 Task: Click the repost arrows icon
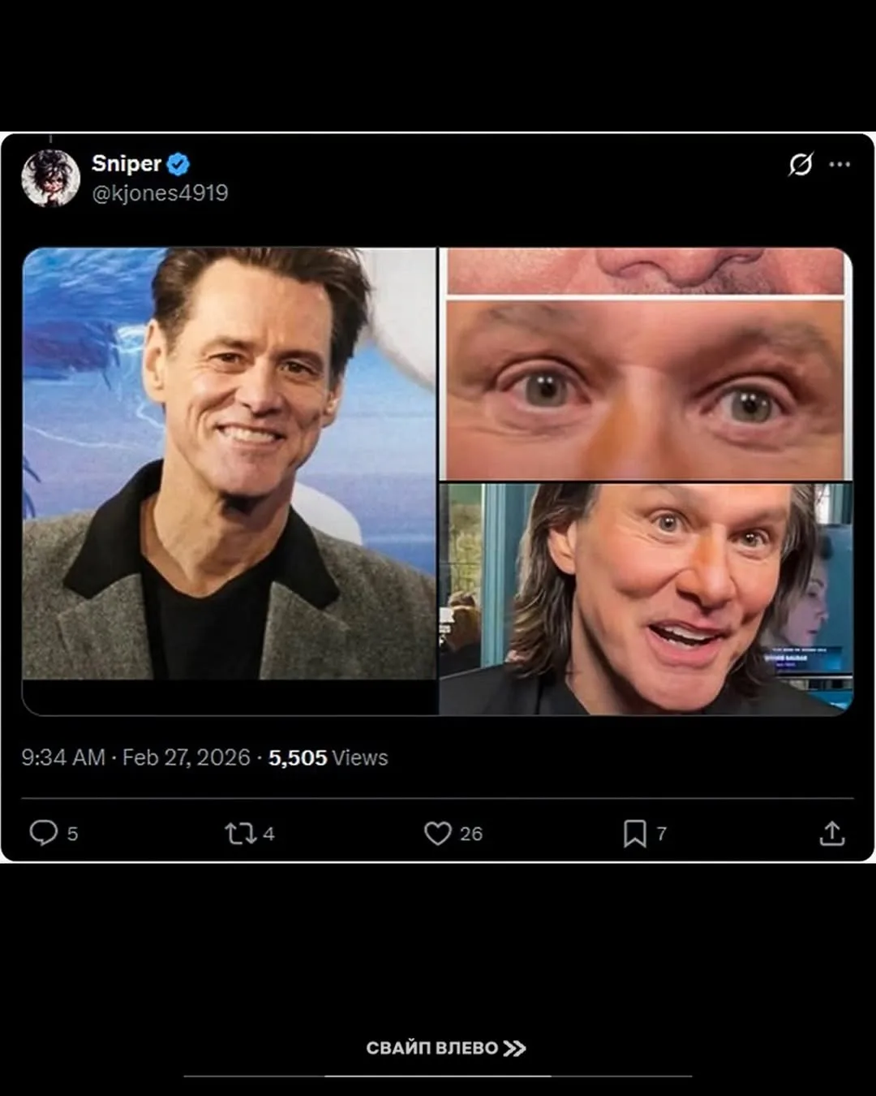tap(240, 834)
